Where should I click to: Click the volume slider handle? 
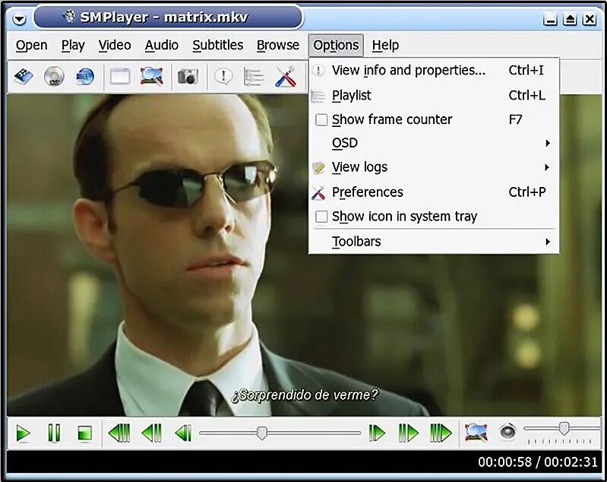(564, 429)
